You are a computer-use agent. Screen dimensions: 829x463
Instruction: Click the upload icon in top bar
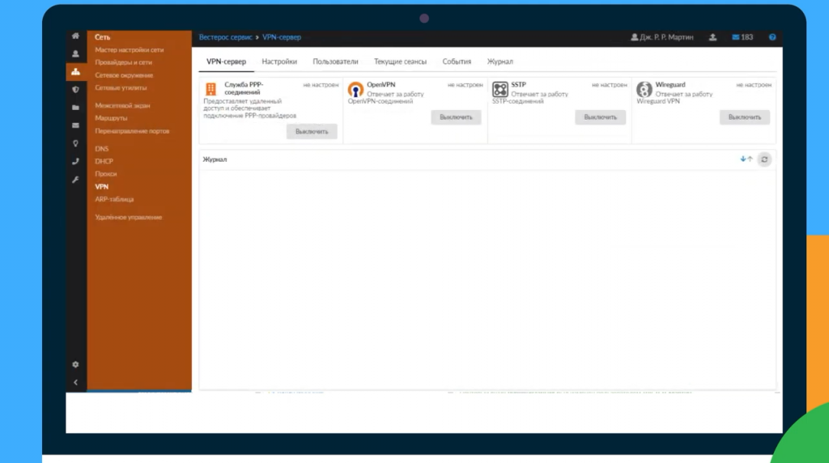pos(712,37)
